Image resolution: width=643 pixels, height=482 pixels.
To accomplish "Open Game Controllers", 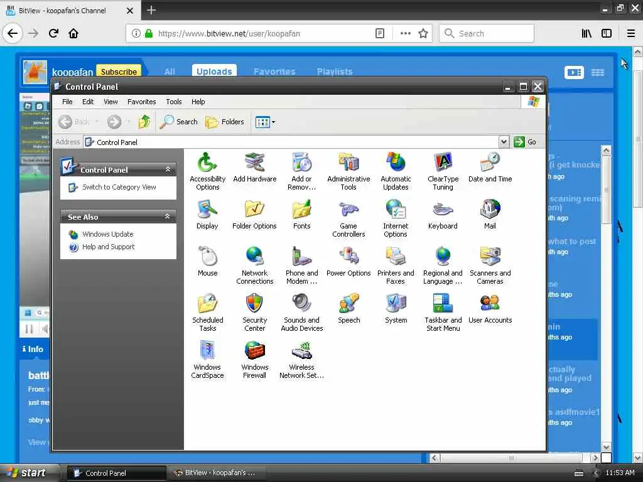I will [349, 218].
